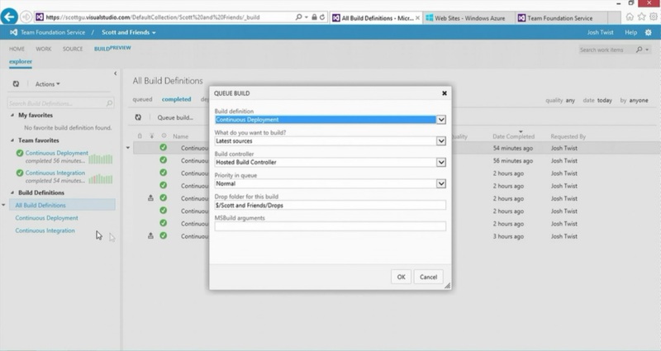Open the browser home icon
The image size is (661, 351).
[630, 17]
